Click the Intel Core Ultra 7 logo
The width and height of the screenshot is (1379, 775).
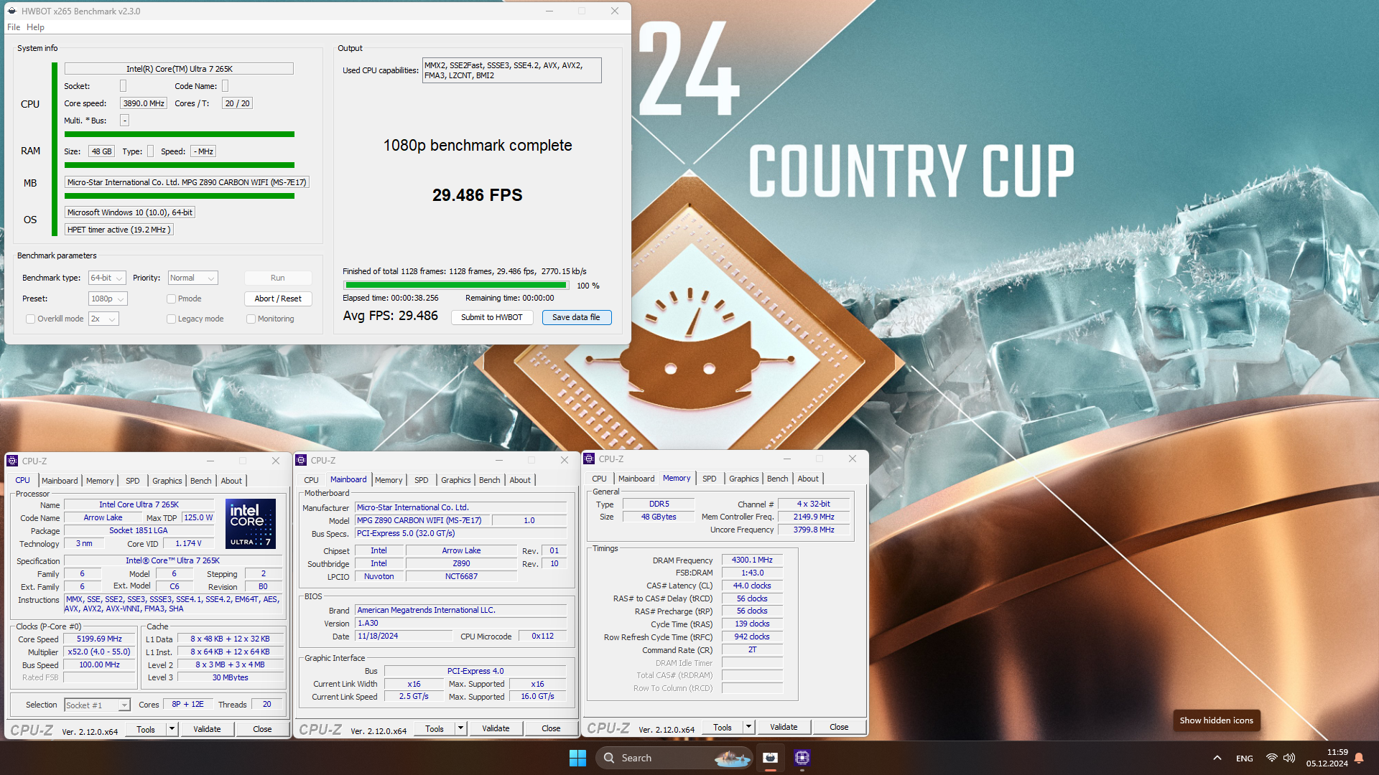250,524
